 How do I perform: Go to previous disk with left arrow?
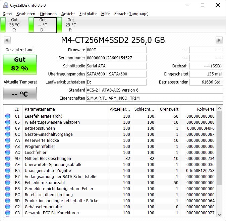[x=7, y=40]
